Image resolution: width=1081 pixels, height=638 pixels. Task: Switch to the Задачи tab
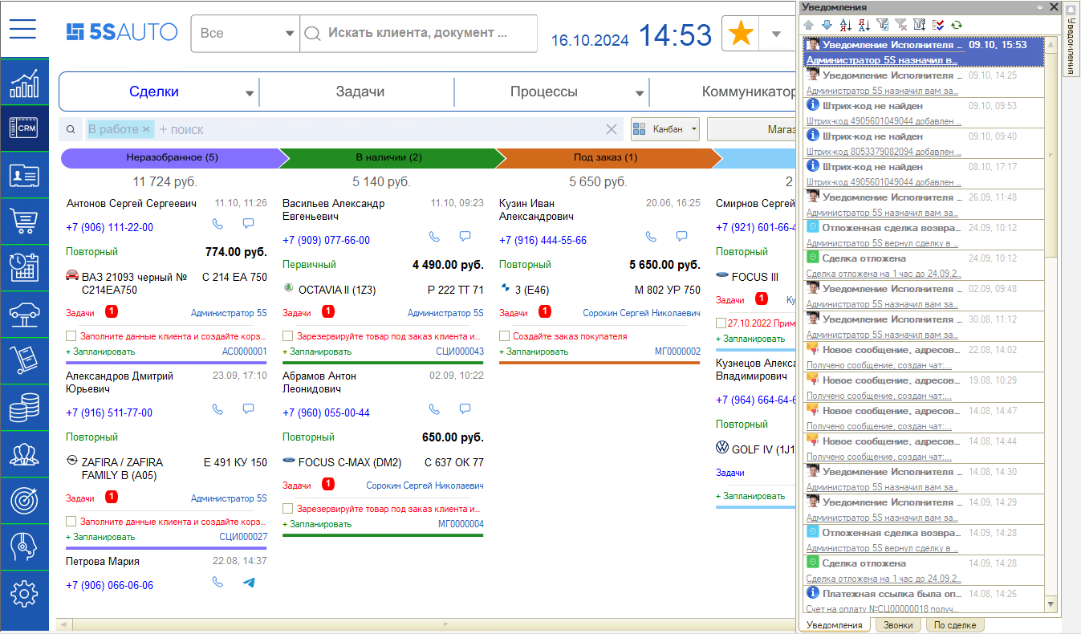[360, 91]
